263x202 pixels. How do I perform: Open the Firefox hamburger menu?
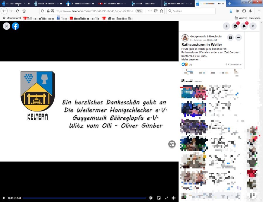(x=259, y=11)
